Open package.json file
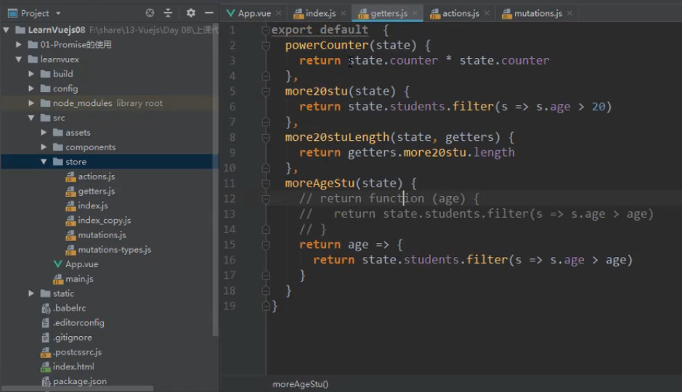Screen dimensions: 682x392 [80, 381]
